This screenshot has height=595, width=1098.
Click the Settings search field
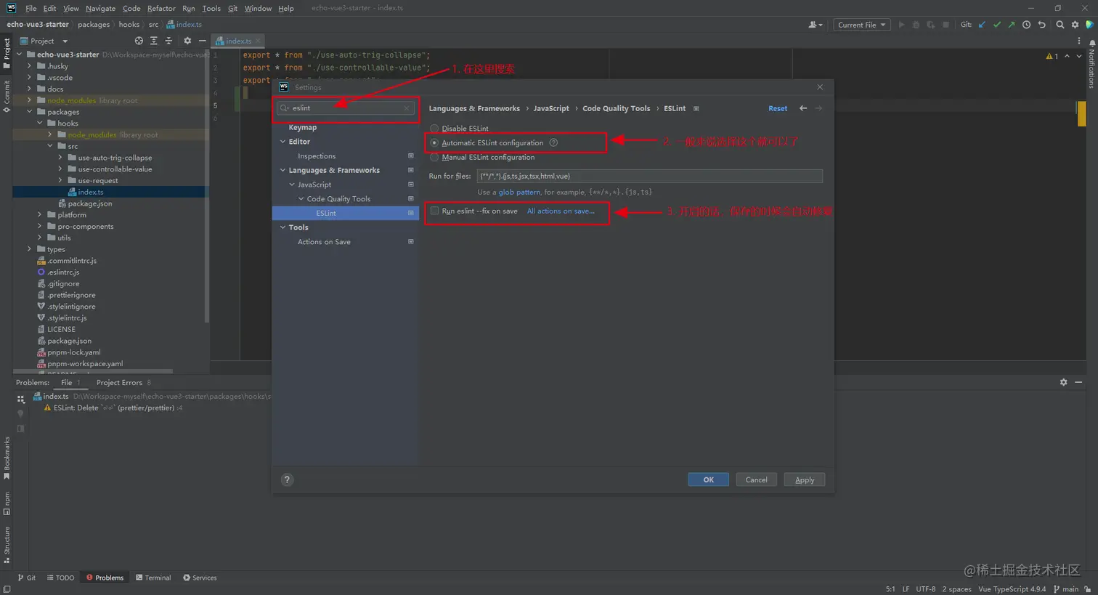point(346,108)
